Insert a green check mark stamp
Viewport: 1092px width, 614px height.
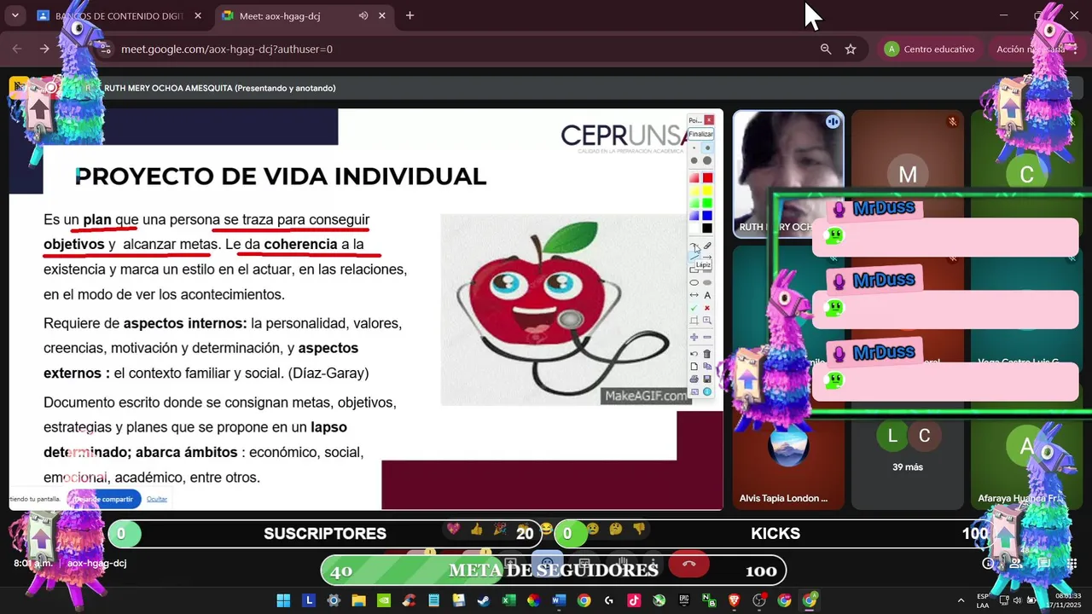(694, 308)
